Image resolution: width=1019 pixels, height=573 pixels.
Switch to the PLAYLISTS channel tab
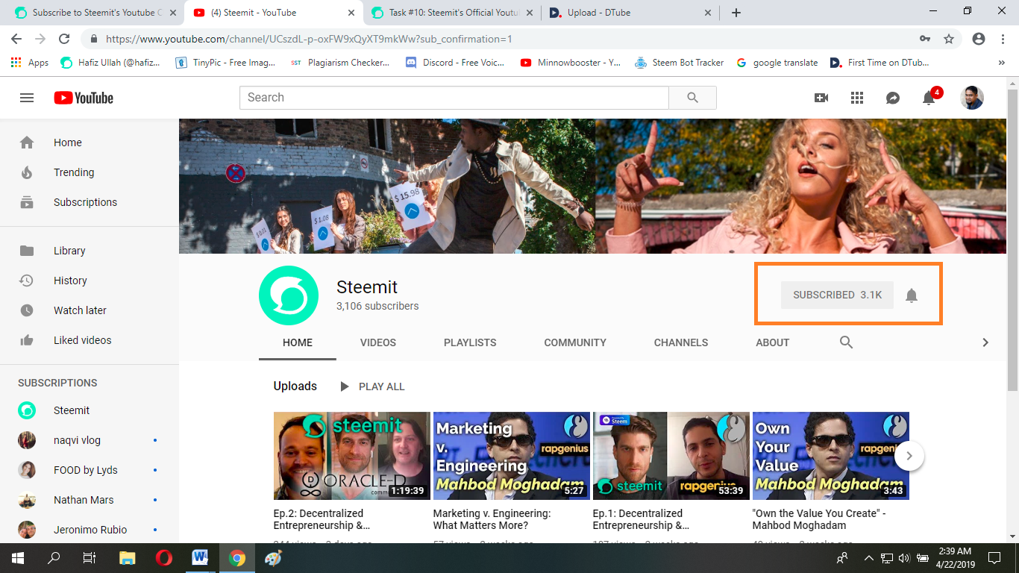(470, 342)
